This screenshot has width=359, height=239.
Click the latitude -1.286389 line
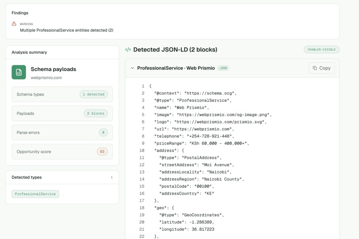(187, 222)
